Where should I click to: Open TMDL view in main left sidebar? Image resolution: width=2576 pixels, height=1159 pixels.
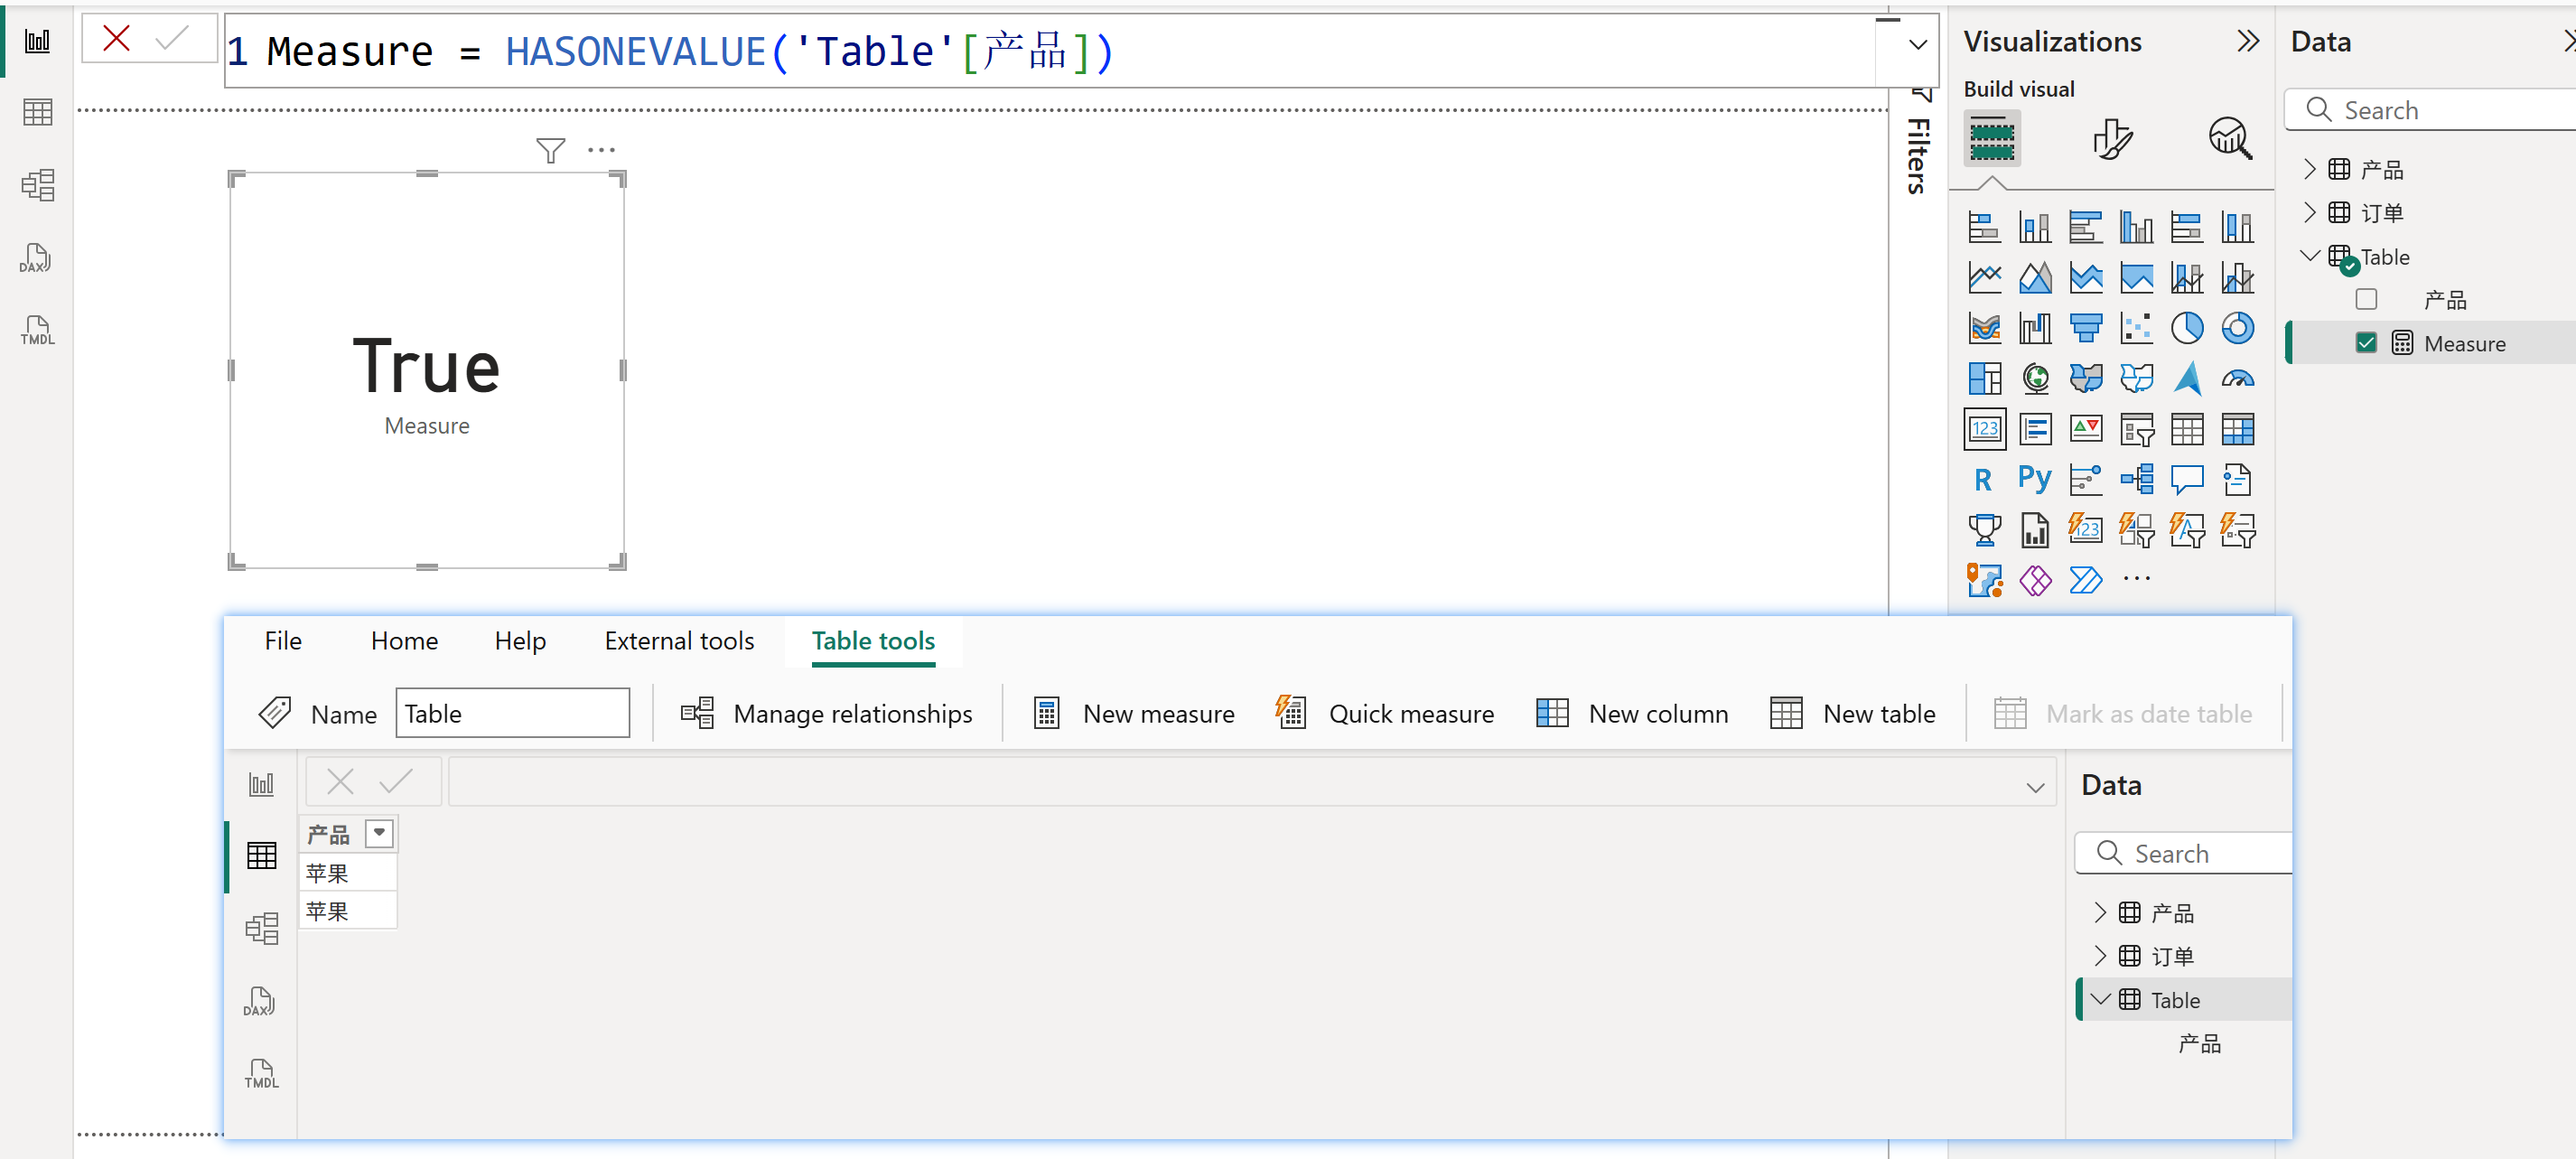coord(37,330)
